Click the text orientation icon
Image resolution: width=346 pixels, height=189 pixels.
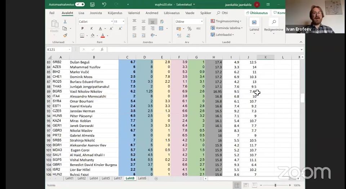tap(153, 35)
